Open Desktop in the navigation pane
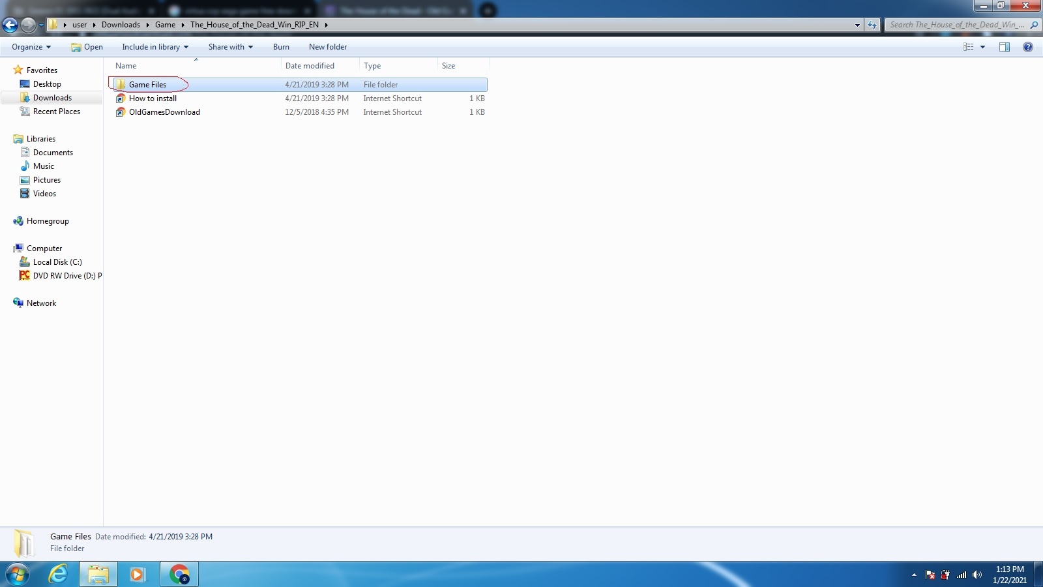Viewport: 1043px width, 587px height. coord(47,84)
